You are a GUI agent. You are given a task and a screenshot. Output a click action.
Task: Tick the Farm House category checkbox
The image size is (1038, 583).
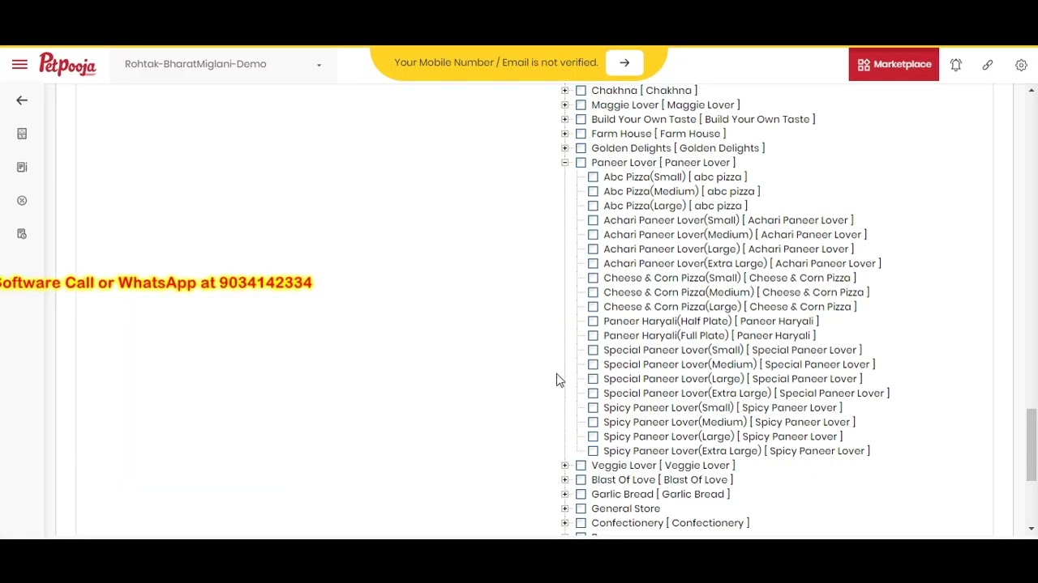coord(581,134)
